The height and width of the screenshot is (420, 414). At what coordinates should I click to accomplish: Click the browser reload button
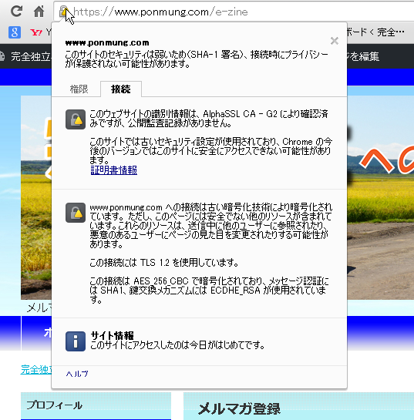(x=16, y=12)
